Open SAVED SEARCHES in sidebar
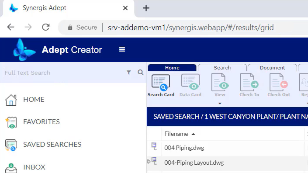The width and height of the screenshot is (308, 173). (52, 145)
